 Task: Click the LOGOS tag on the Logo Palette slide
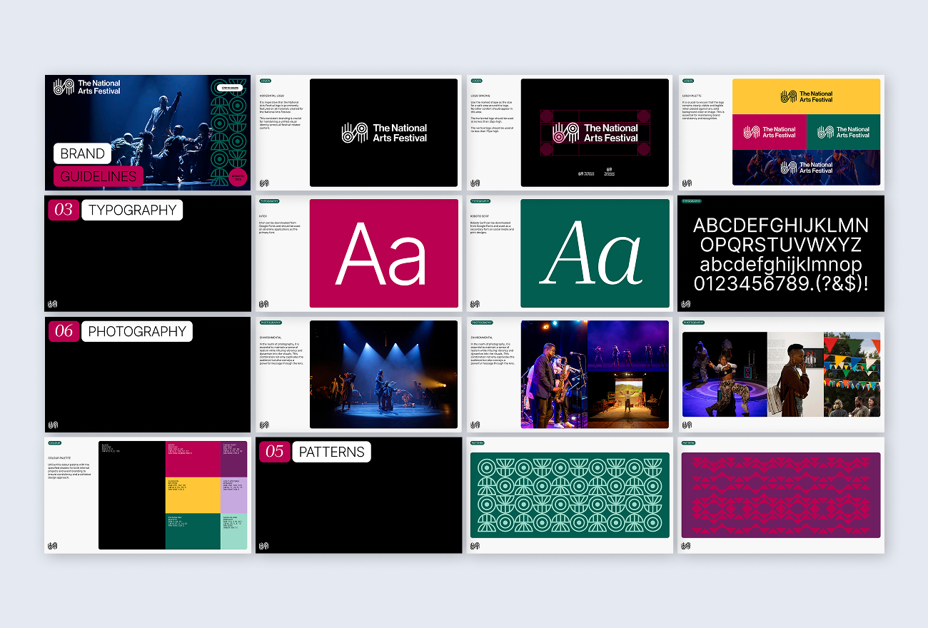(x=688, y=81)
